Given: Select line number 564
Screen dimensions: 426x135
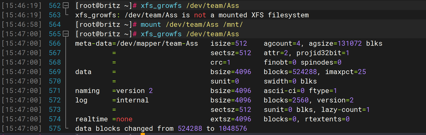Looking at the screenshot, I should pyautogui.click(x=55, y=24).
